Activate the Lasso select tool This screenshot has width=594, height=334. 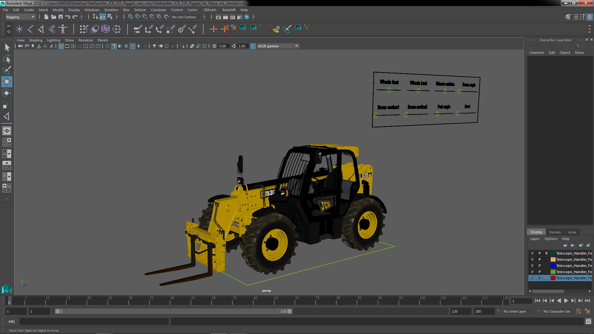click(7, 59)
